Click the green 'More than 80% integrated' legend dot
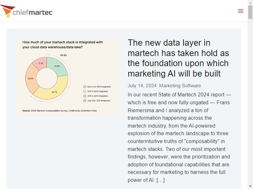 pos(85,87)
